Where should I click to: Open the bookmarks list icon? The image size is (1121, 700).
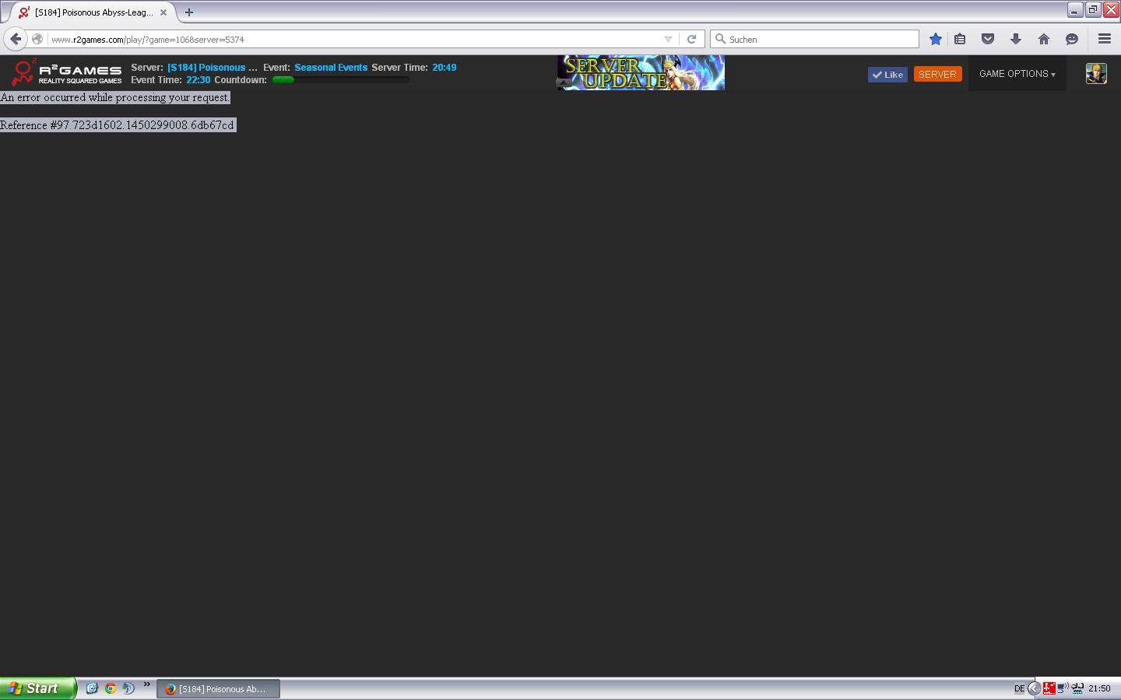(x=960, y=39)
